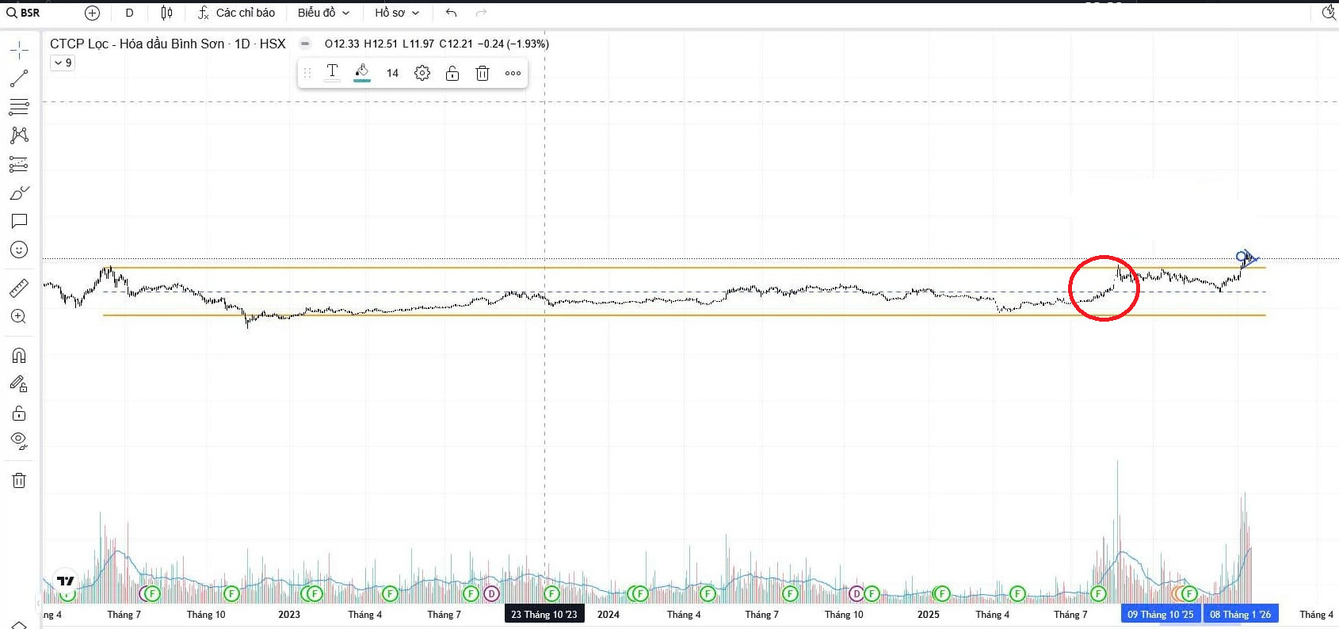Open the background fill color picker
The width and height of the screenshot is (1339, 629).
tap(362, 73)
